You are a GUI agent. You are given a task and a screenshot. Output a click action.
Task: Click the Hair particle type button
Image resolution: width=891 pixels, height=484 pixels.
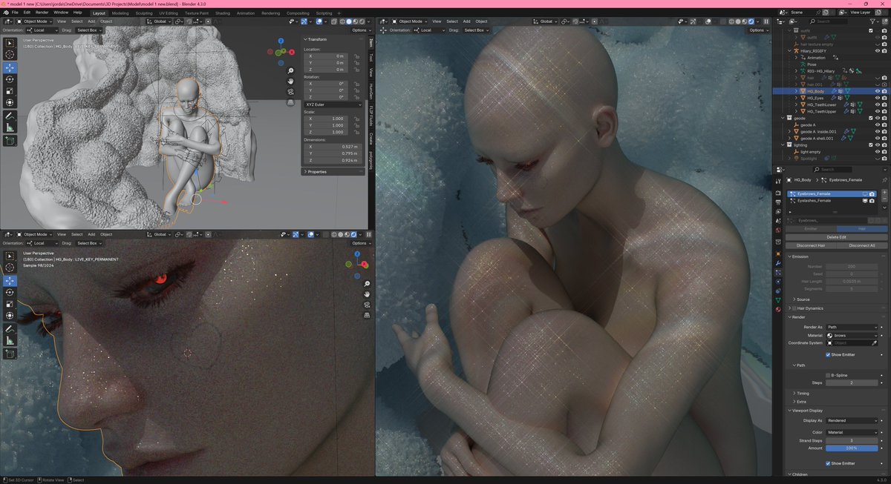861,229
